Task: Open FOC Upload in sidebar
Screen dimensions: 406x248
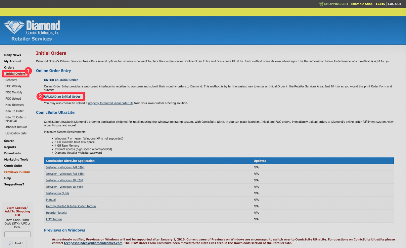Action: point(13,99)
